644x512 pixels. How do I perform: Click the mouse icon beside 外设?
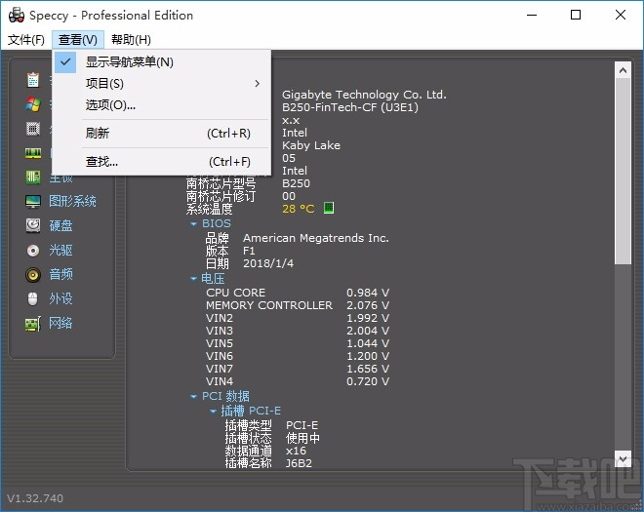pyautogui.click(x=33, y=298)
